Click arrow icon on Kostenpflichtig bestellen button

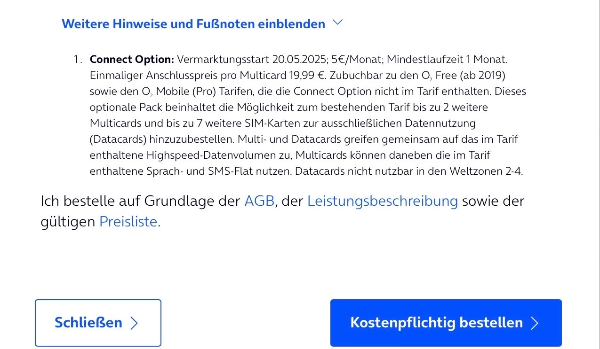pyautogui.click(x=534, y=323)
